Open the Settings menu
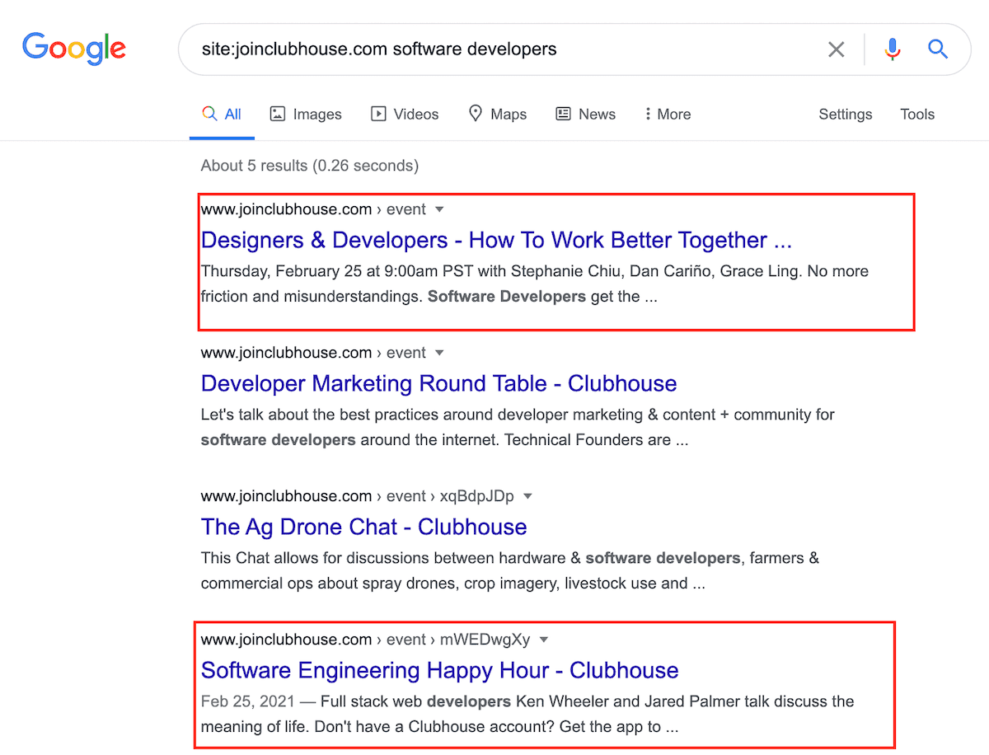The image size is (989, 755). (846, 114)
